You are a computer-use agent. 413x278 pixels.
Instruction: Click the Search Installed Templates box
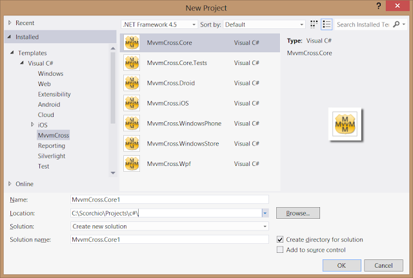363,24
